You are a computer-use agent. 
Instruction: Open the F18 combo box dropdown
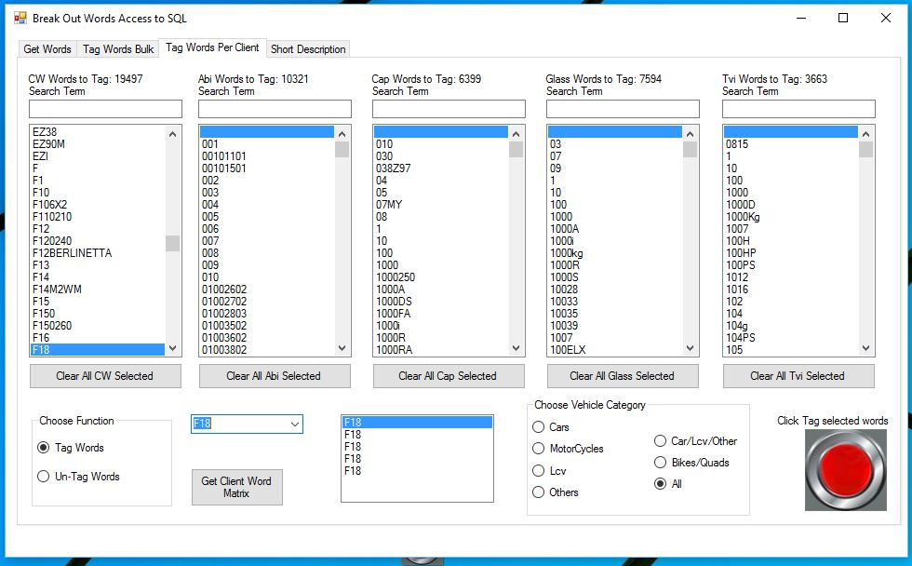(x=295, y=424)
